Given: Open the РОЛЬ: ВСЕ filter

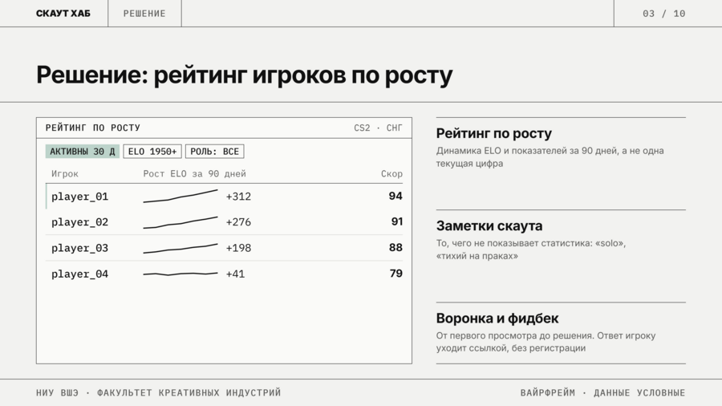Looking at the screenshot, I should click(x=214, y=152).
